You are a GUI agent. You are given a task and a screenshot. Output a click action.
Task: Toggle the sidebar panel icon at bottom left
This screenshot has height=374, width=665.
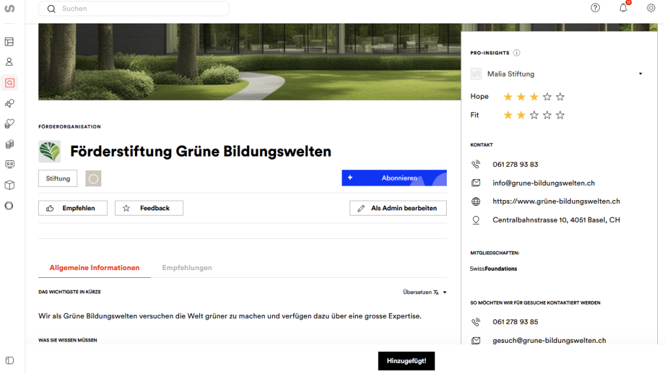(x=9, y=360)
